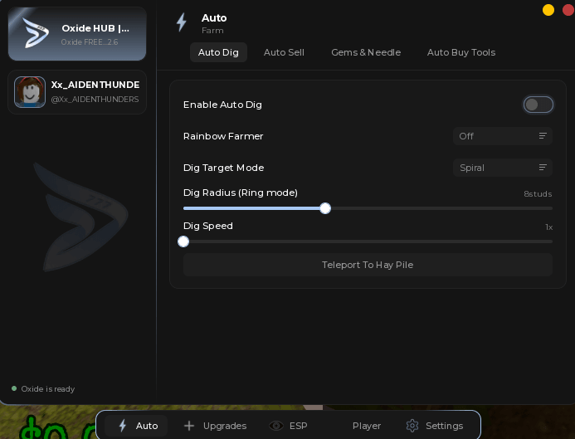This screenshot has height=439, width=575.
Task: Click the Xx_AIDENTHUNDE username text
Action: [95, 85]
